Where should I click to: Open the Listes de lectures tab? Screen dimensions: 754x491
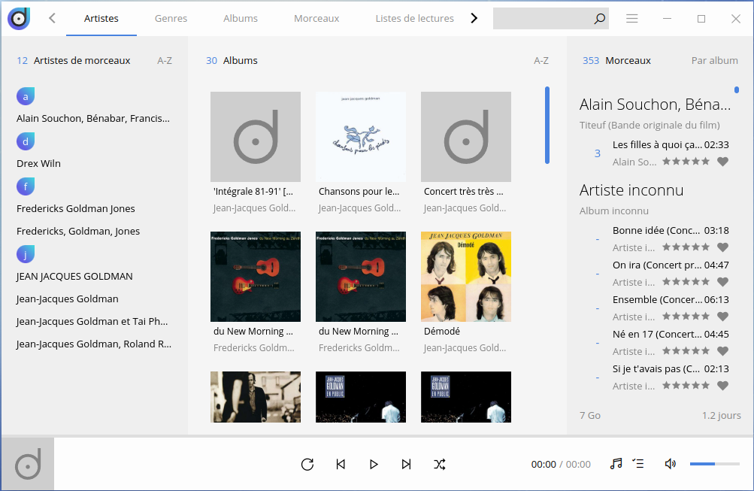[414, 18]
